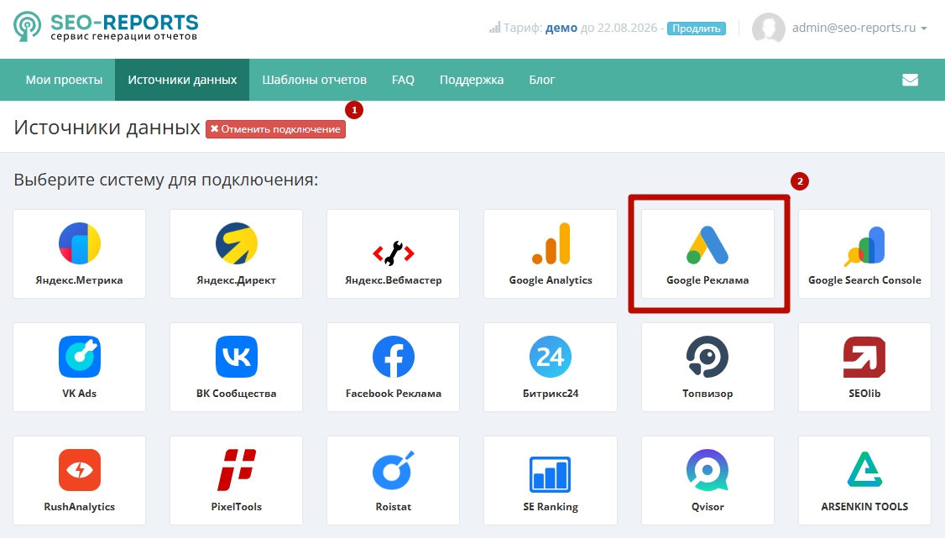Select the Яндекс.Метрика connection tile
This screenshot has height=538, width=945.
point(79,253)
